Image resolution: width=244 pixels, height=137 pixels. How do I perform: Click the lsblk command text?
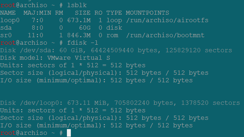click(x=77, y=5)
